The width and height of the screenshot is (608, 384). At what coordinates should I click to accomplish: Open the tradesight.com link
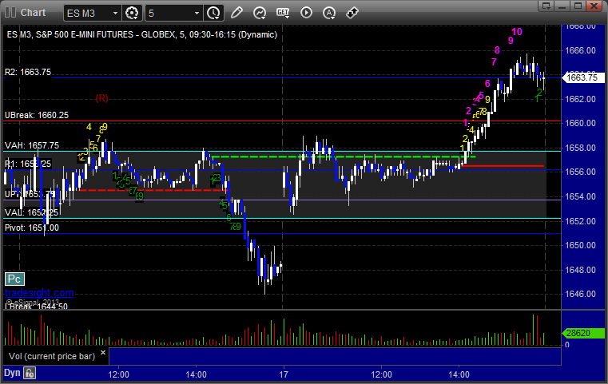click(39, 292)
